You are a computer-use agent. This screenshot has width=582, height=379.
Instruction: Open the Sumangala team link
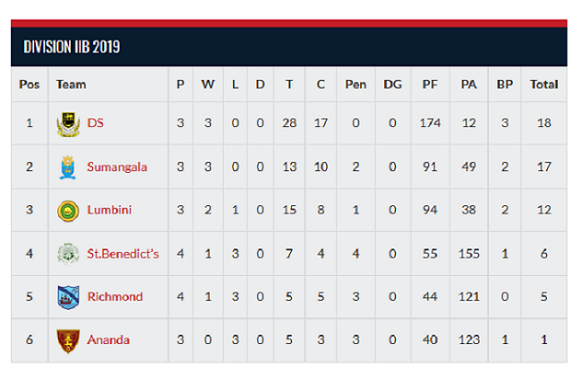[x=116, y=166]
